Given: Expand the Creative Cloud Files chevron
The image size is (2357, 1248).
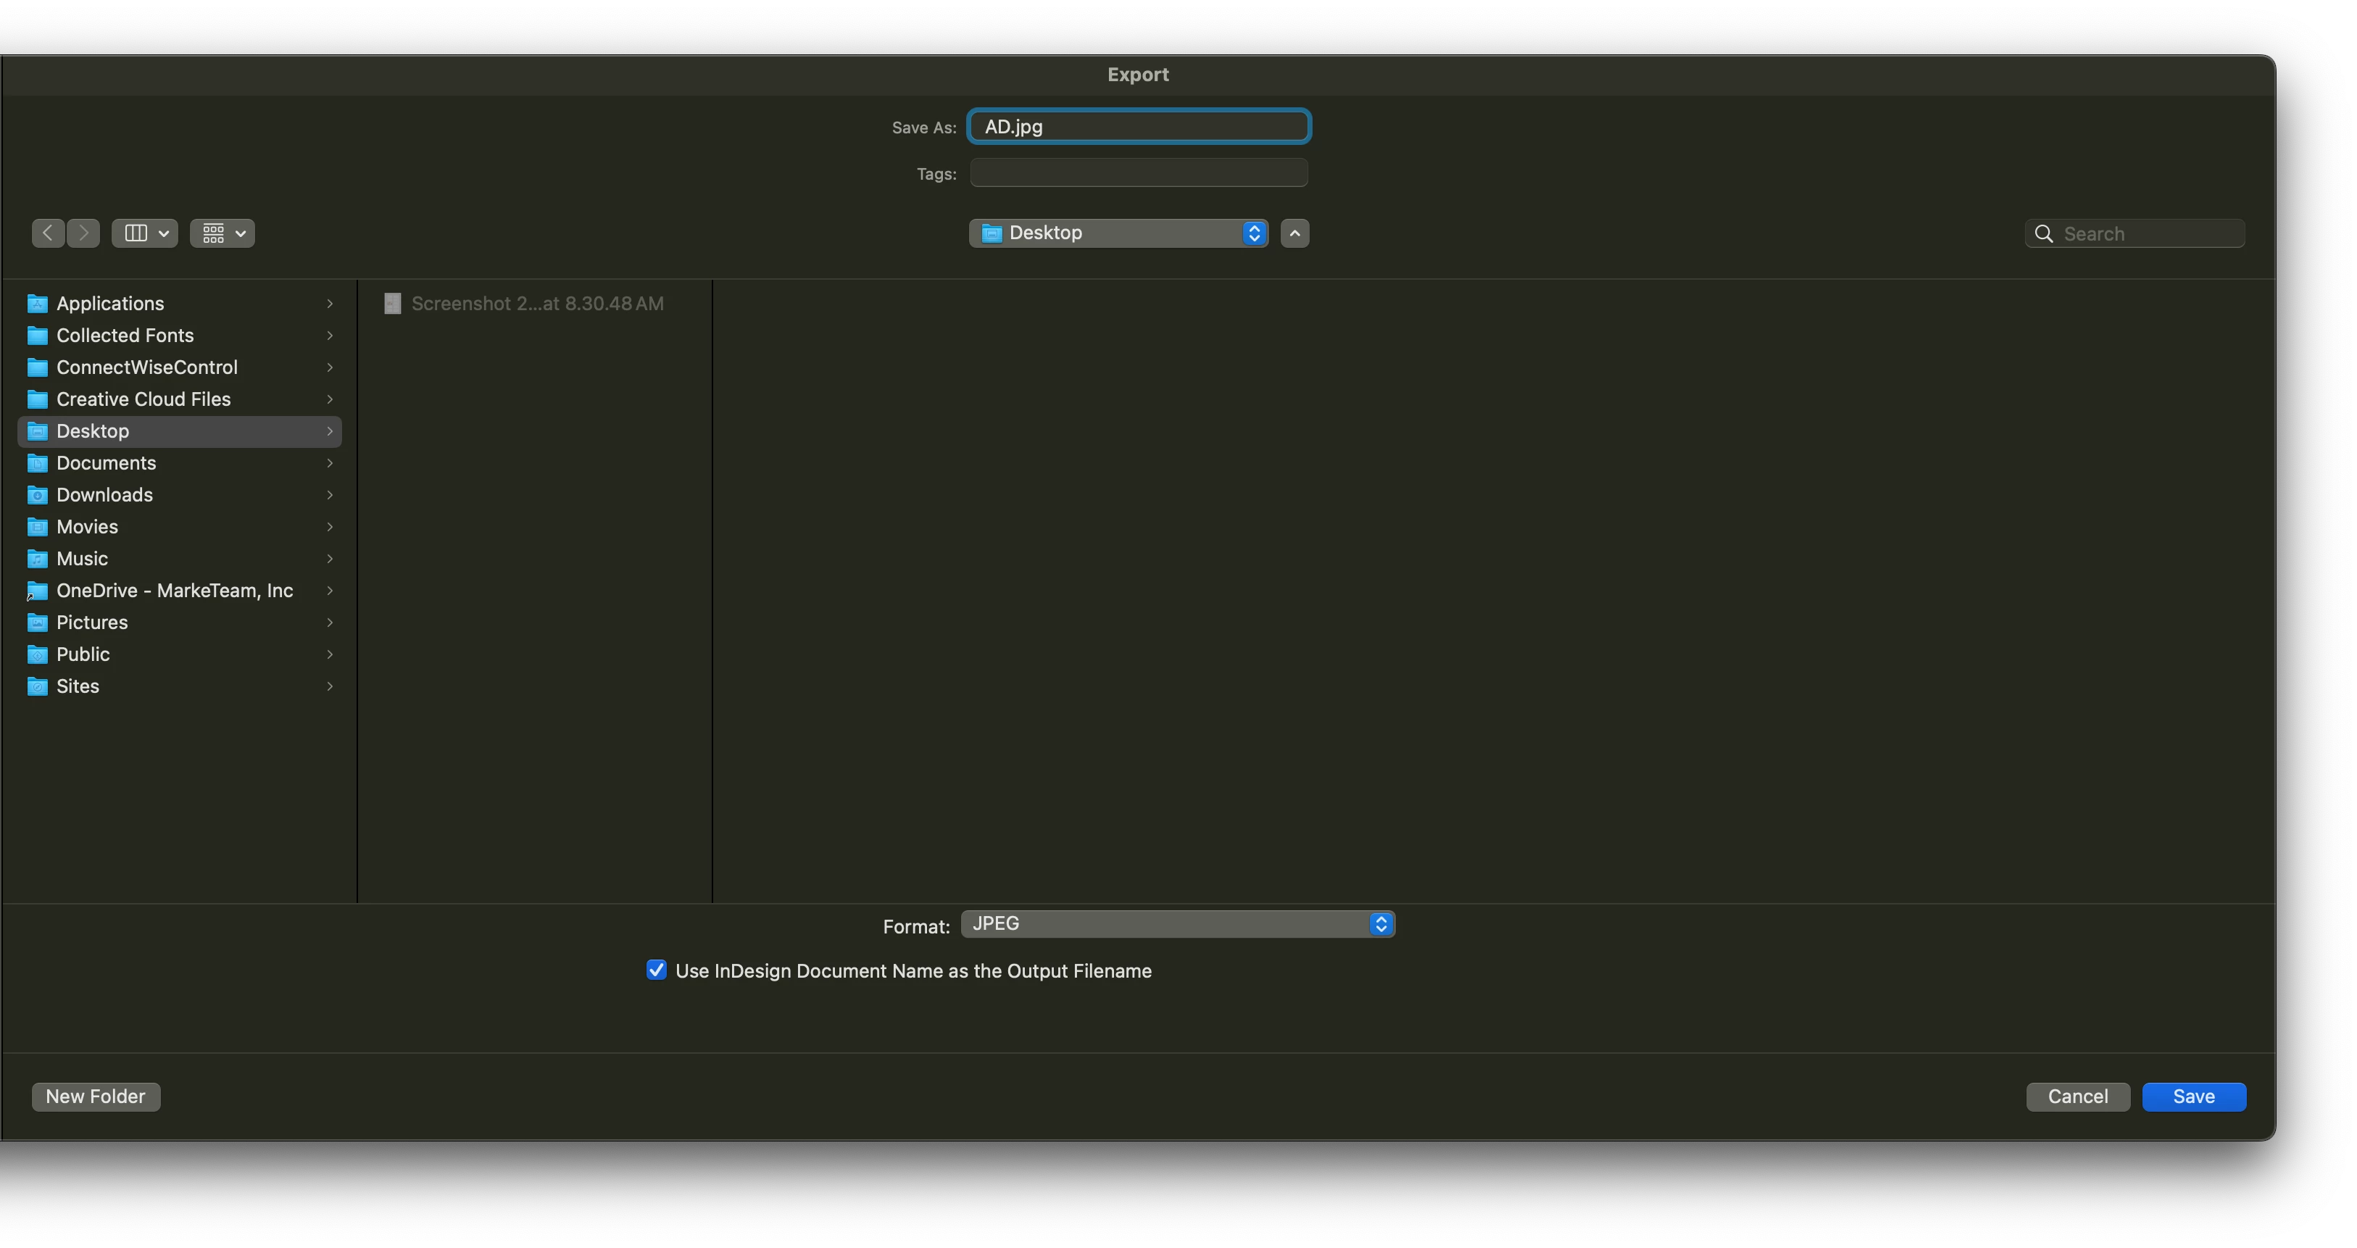Looking at the screenshot, I should pyautogui.click(x=329, y=400).
